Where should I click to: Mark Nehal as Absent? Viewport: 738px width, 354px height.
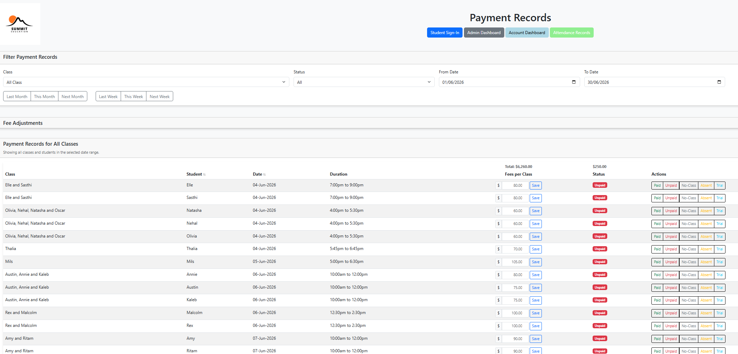[x=706, y=224]
